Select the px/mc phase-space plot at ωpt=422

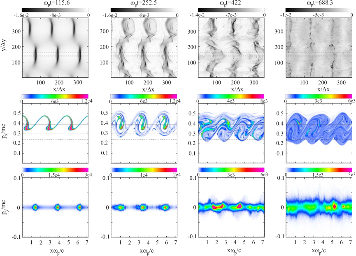pyautogui.click(x=231, y=133)
